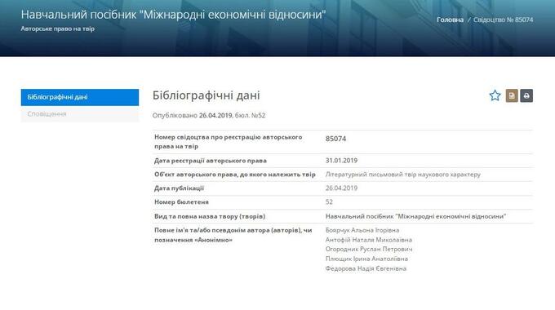Click author Федорова Надія Євгенівна
This screenshot has height=310, width=555.
pyautogui.click(x=366, y=268)
